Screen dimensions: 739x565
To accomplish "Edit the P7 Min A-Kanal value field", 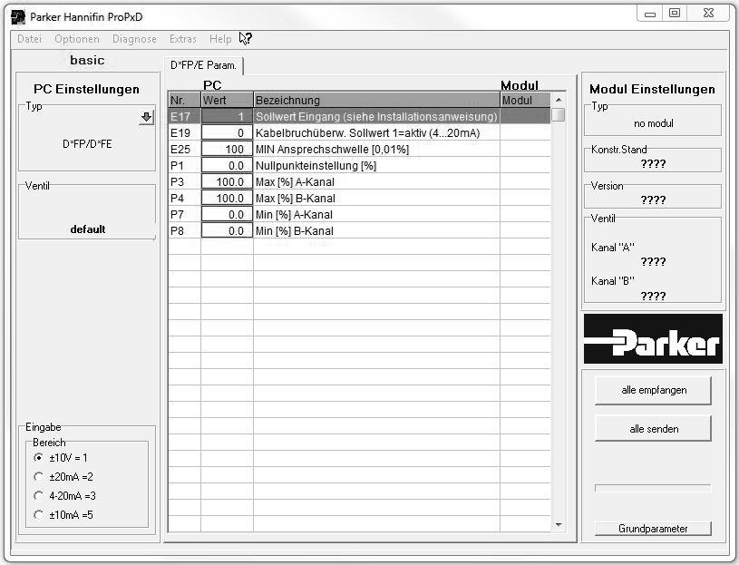I will [x=228, y=214].
